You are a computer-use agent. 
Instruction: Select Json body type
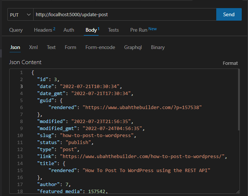coord(15,48)
